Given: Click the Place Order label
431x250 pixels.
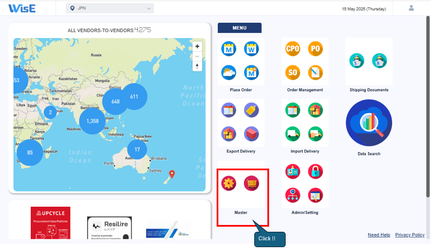Looking at the screenshot, I should (241, 90).
